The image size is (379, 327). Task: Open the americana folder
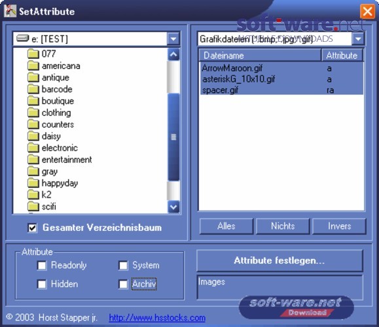(61, 65)
